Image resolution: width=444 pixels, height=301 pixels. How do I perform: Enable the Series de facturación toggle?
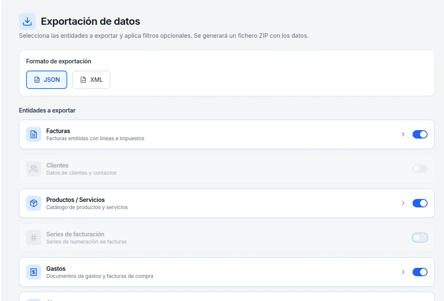pyautogui.click(x=419, y=238)
